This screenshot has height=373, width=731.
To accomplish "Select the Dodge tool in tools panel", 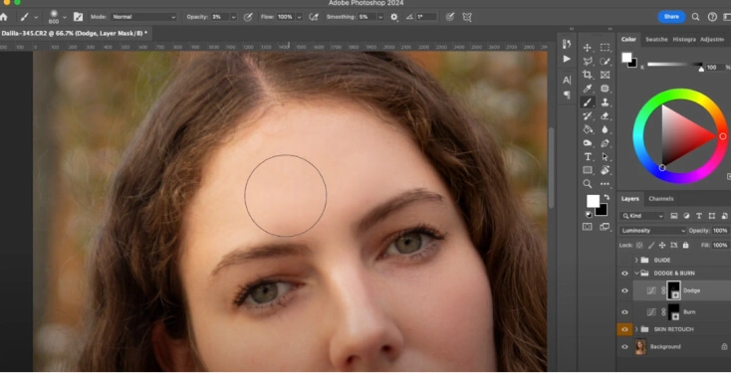I will [588, 143].
